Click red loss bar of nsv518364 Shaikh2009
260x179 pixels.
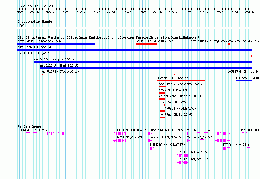[x=147, y=44]
